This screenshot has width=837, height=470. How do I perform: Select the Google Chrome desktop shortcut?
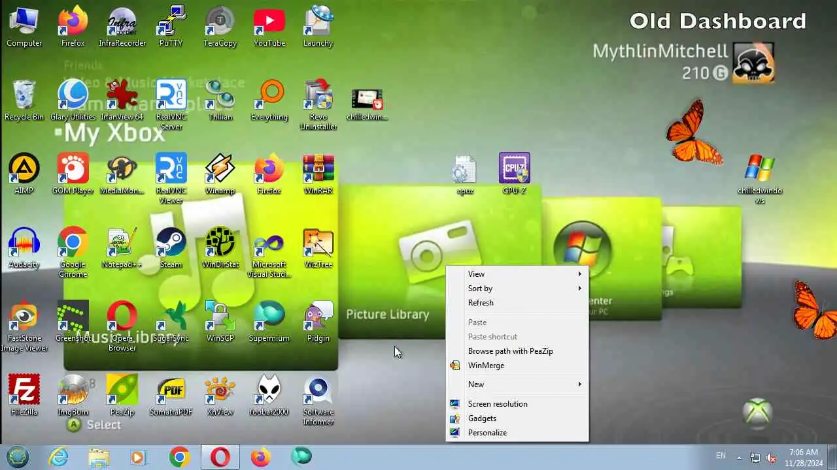pos(73,253)
